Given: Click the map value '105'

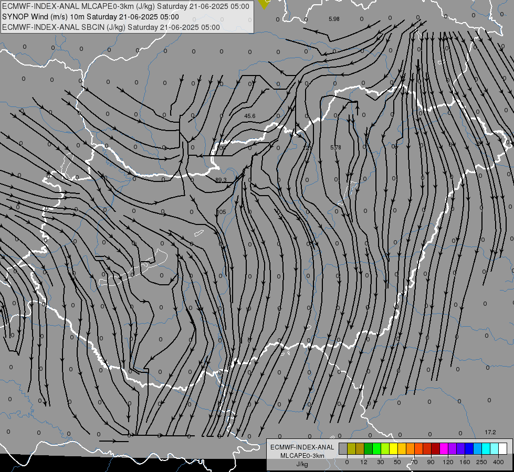Looking at the screenshot, I should 222,212.
